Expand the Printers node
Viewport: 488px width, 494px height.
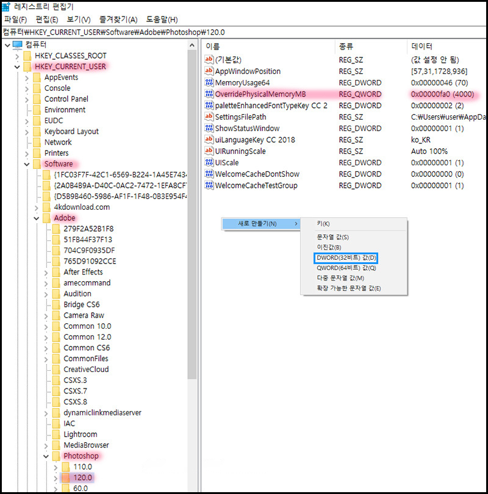(27, 154)
